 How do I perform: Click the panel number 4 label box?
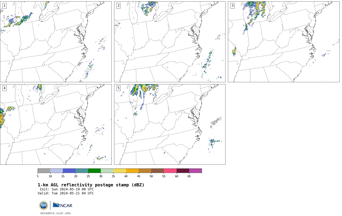pyautogui.click(x=4, y=88)
